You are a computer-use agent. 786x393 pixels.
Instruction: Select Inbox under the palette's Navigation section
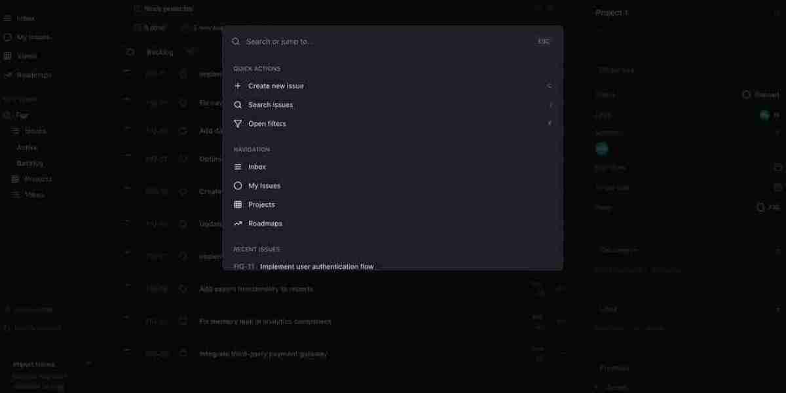(257, 167)
